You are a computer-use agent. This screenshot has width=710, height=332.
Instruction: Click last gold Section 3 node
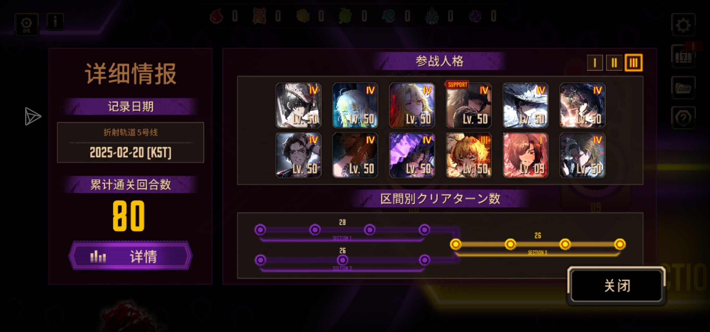point(620,244)
